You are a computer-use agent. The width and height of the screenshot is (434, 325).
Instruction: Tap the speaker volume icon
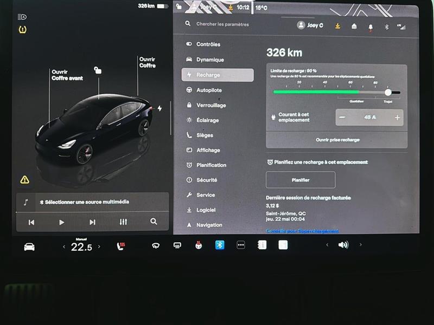(x=343, y=245)
